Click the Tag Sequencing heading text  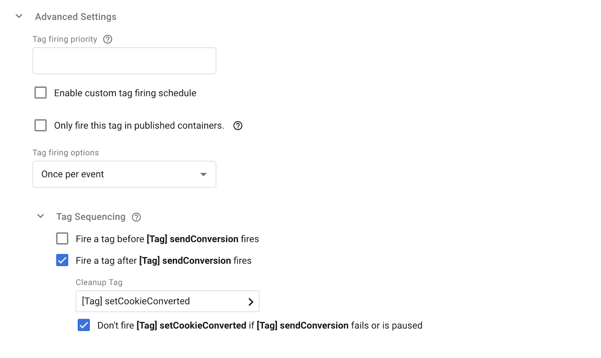(x=91, y=217)
